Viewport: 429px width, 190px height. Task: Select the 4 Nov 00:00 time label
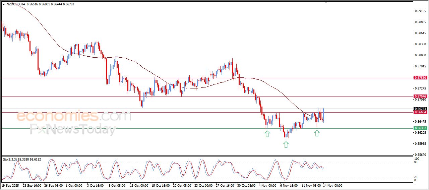pyautogui.click(x=268, y=185)
